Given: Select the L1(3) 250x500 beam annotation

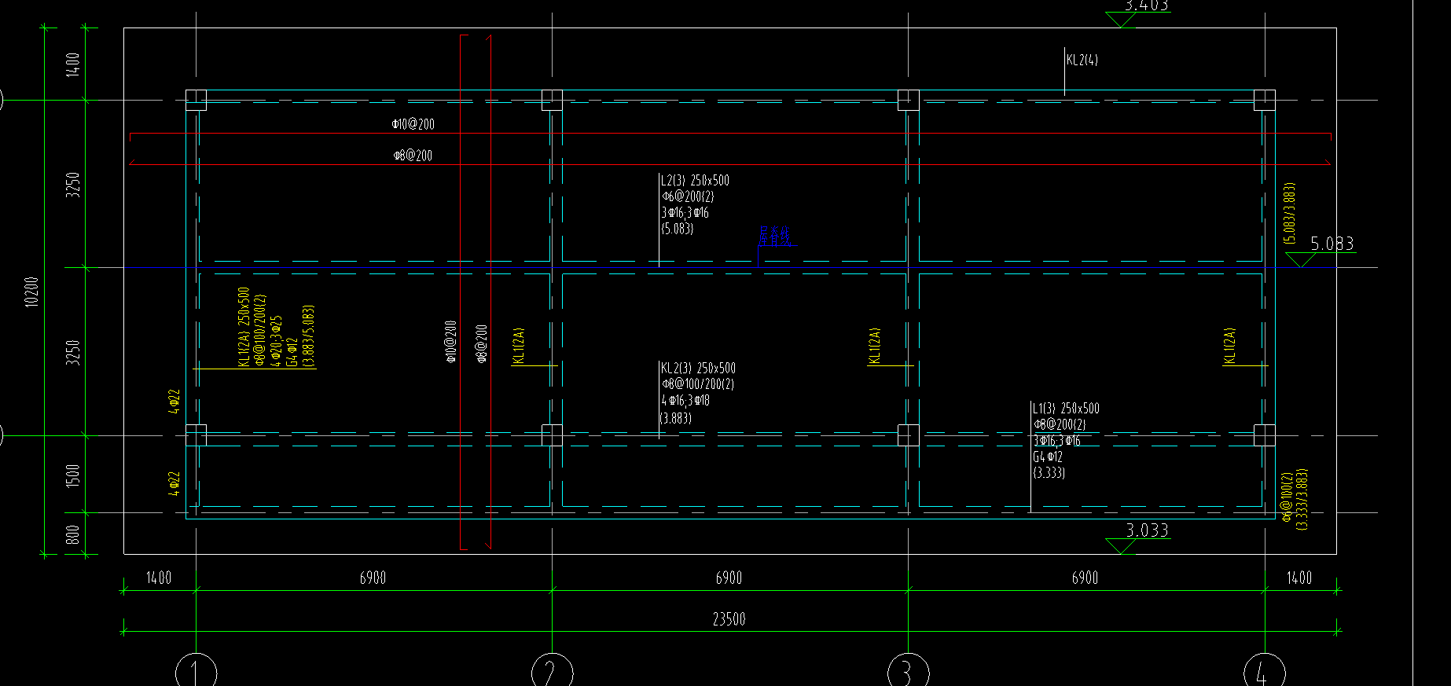Looking at the screenshot, I should (1066, 409).
